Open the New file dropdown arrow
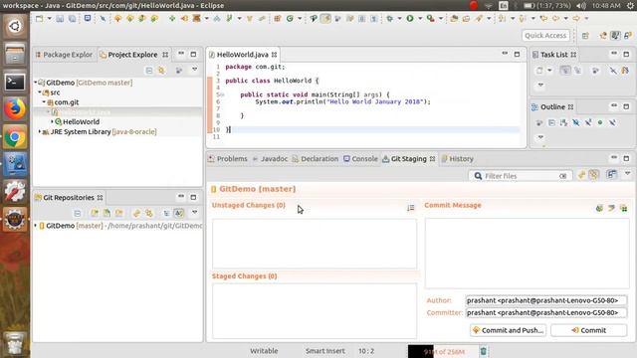The image size is (637, 358). pyautogui.click(x=49, y=19)
